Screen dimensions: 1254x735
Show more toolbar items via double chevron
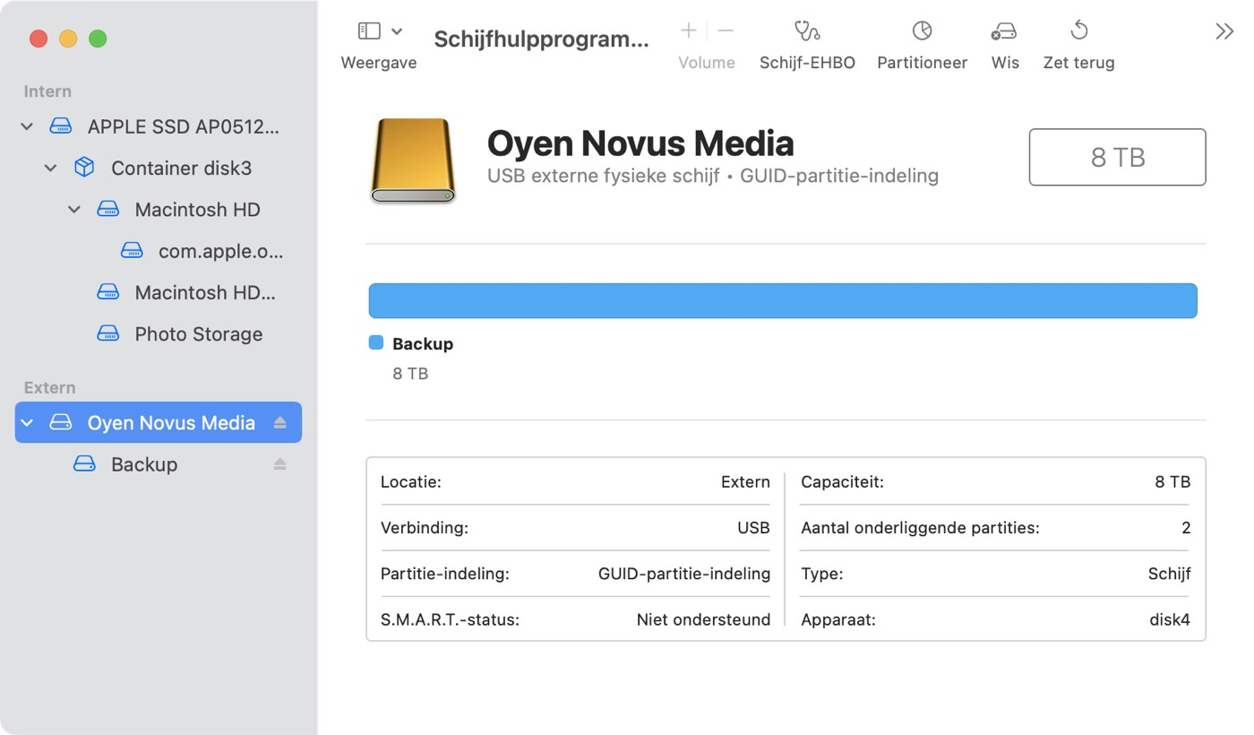click(x=1224, y=31)
